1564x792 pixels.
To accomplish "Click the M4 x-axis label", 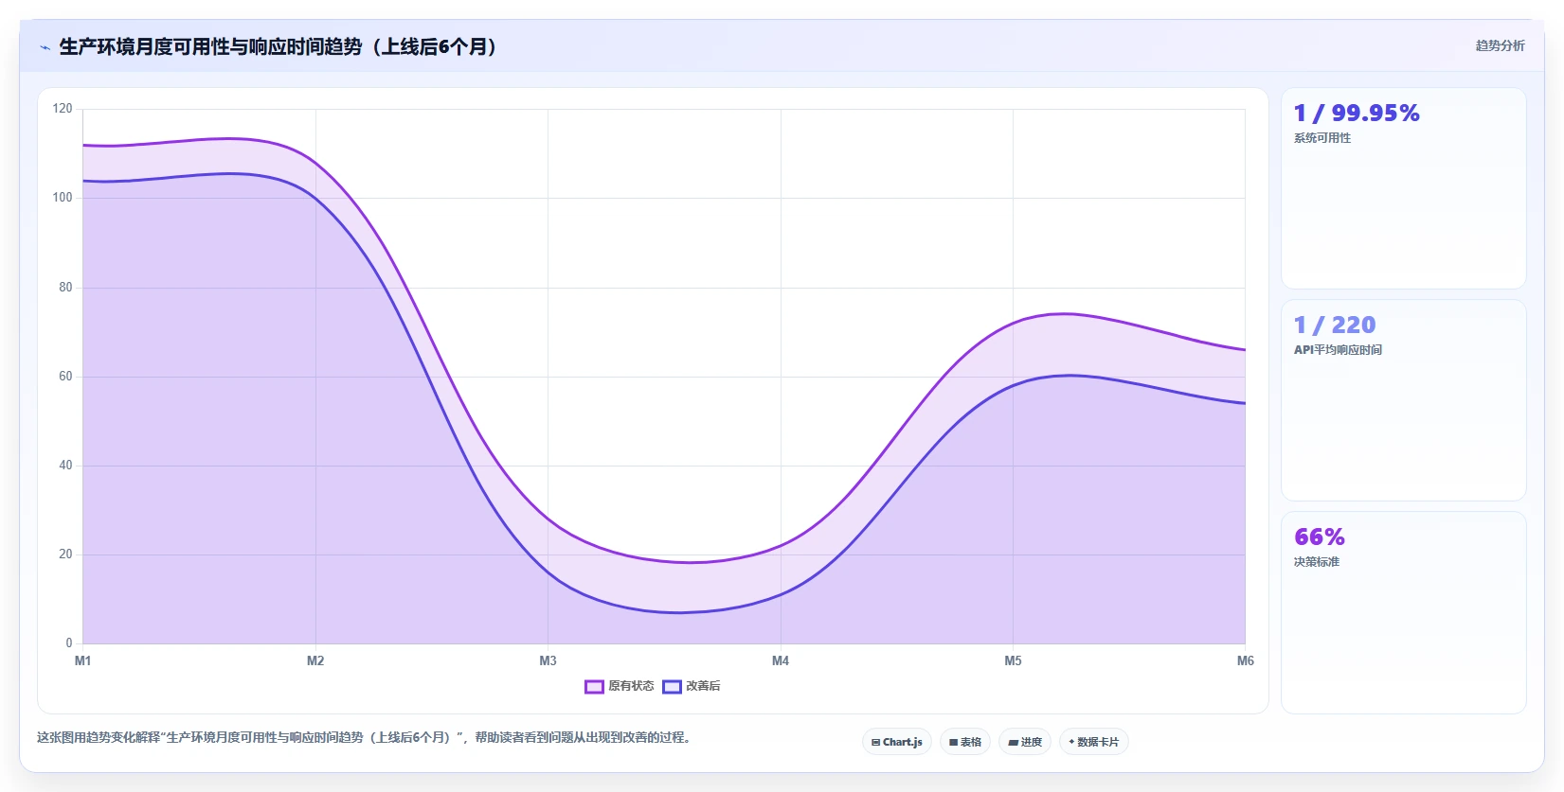I will click(781, 660).
